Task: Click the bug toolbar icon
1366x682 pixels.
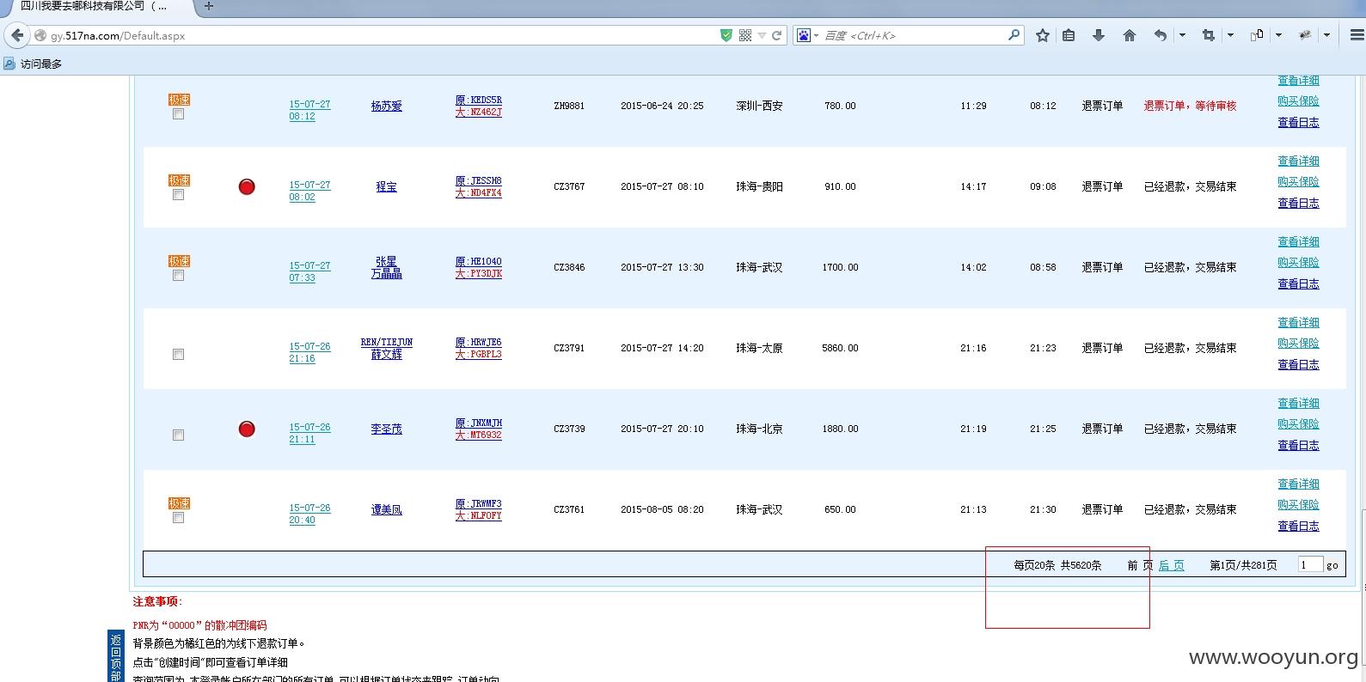Action: [x=1305, y=35]
